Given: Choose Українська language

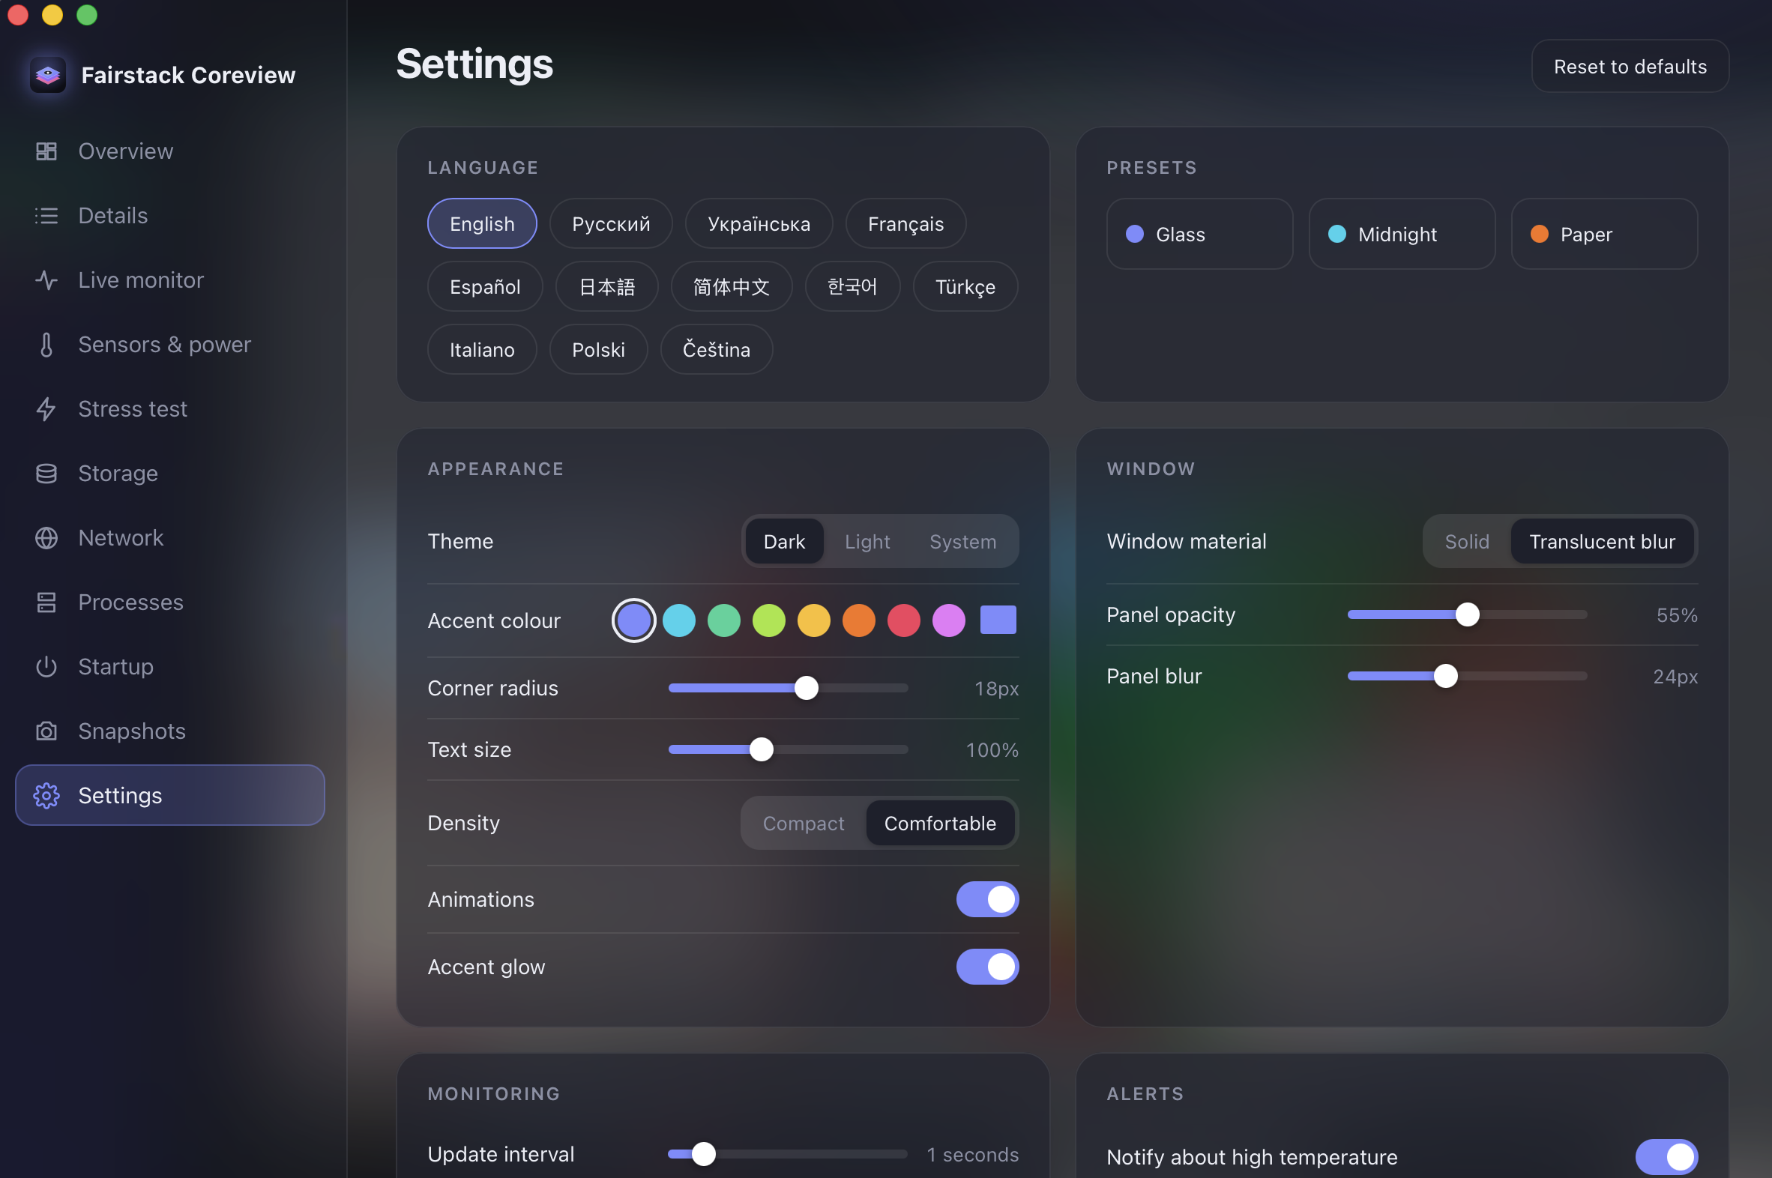Looking at the screenshot, I should (759, 224).
